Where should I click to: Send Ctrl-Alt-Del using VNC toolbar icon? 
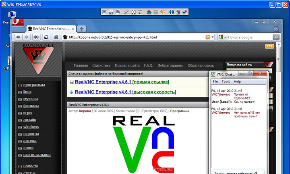(x=140, y=12)
